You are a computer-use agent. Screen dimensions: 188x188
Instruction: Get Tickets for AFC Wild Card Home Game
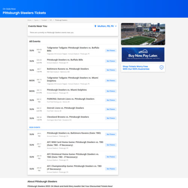pos(111,145)
